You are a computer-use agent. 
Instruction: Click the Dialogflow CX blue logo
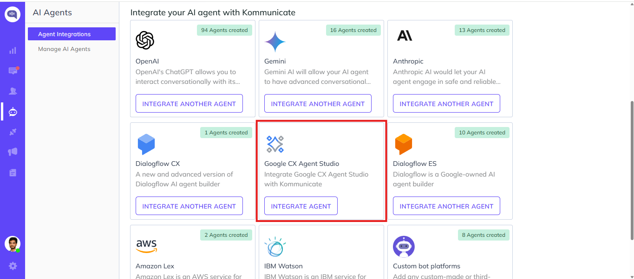pos(146,144)
